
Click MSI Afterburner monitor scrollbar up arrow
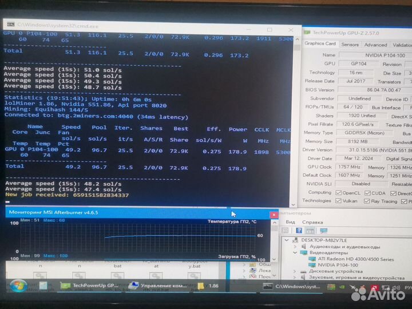pos(275,223)
